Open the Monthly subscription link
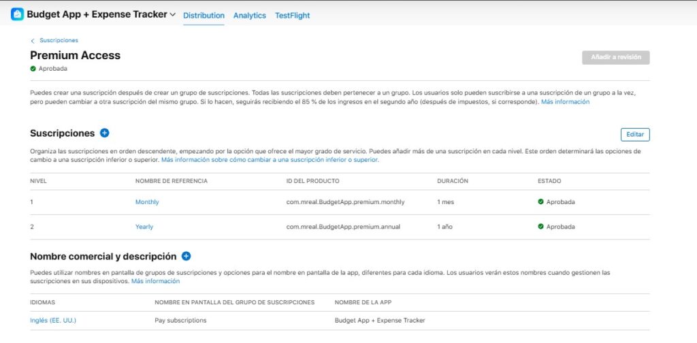Image resolution: width=697 pixels, height=343 pixels. (x=147, y=202)
